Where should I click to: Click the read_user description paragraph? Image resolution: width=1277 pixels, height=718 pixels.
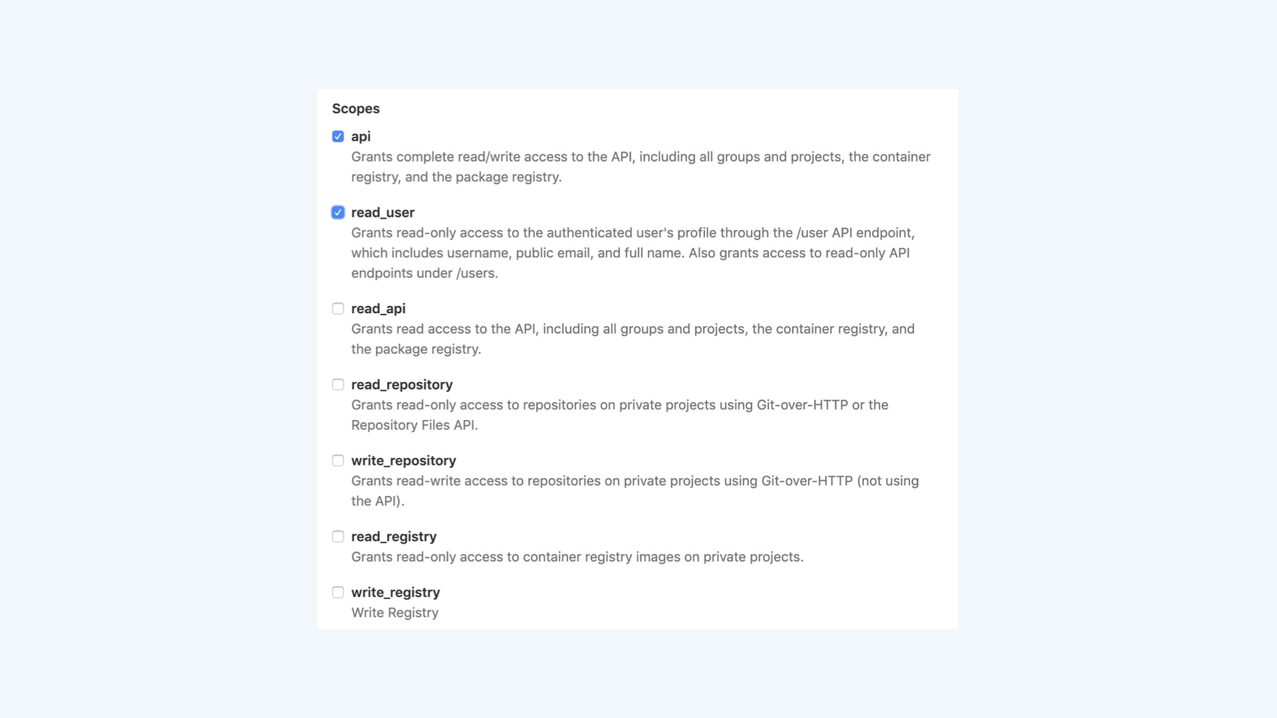(633, 253)
